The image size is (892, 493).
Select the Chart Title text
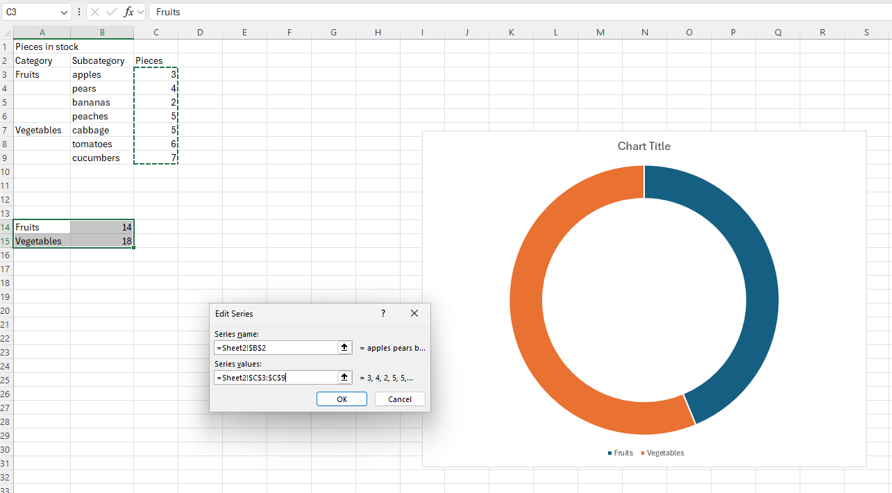pyautogui.click(x=644, y=146)
